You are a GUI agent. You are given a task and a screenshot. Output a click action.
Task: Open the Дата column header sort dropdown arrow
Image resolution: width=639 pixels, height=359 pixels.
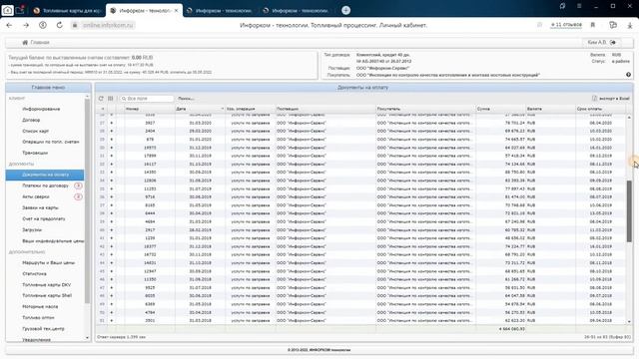point(223,109)
